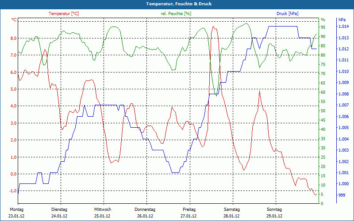Click the date '26.01.12'

pos(145,216)
